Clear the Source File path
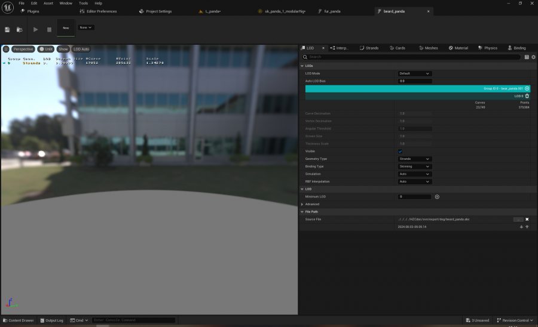538x327 pixels. tap(527, 220)
